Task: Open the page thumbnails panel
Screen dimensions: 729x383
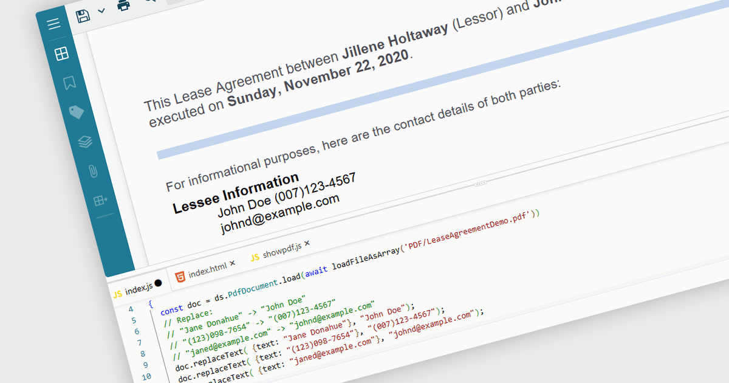Action: tap(61, 54)
